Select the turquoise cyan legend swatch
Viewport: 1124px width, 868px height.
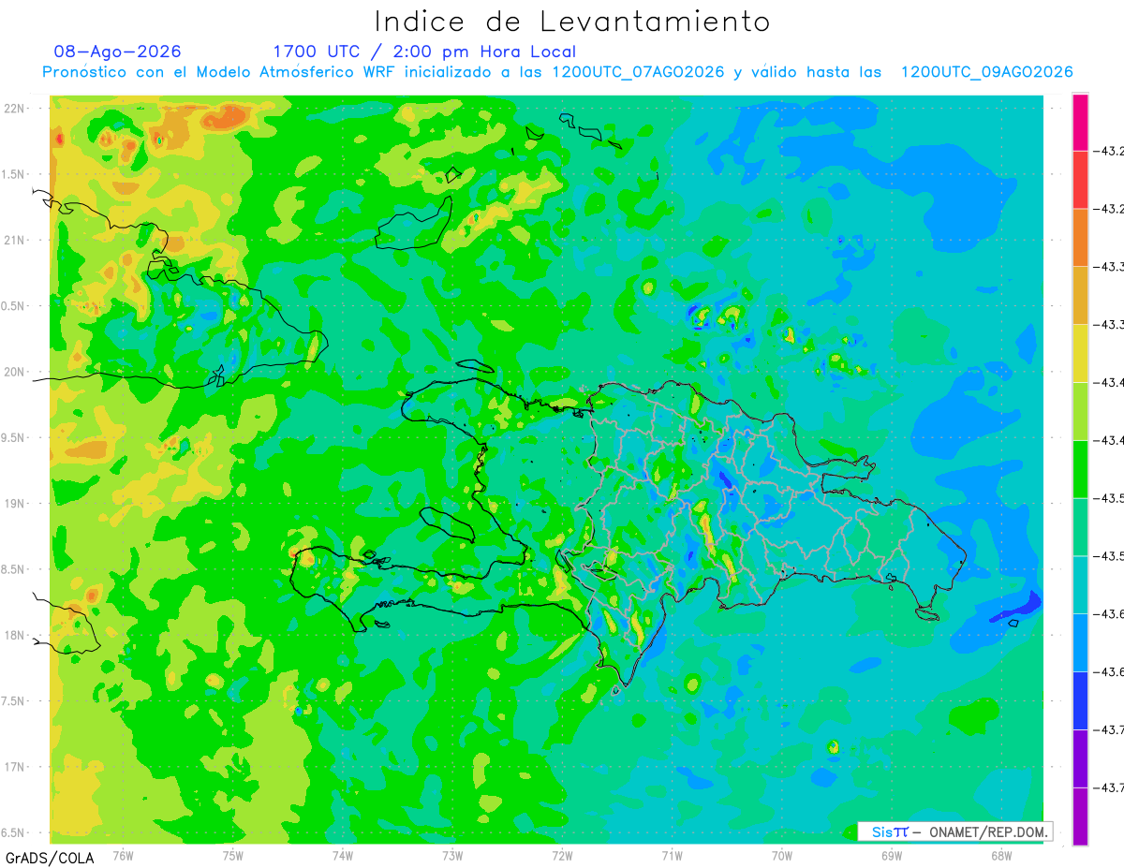[x=1080, y=584]
